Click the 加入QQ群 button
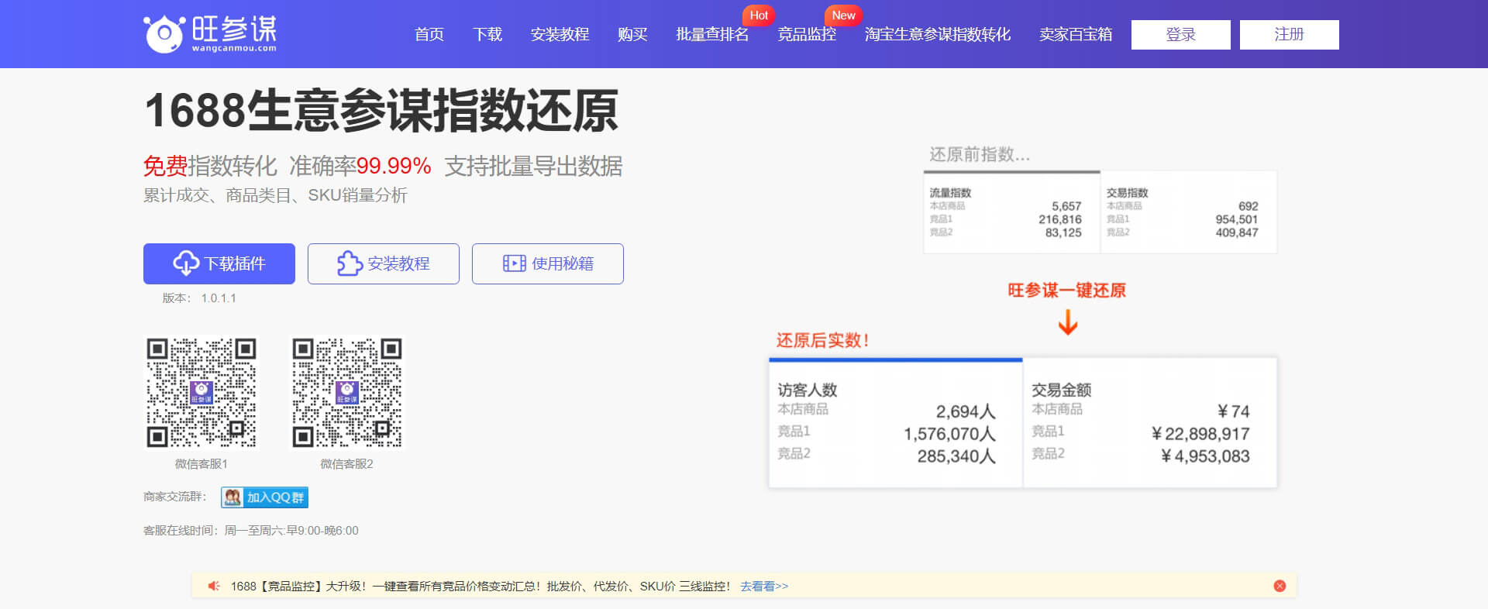The height and width of the screenshot is (609, 1488). (264, 497)
